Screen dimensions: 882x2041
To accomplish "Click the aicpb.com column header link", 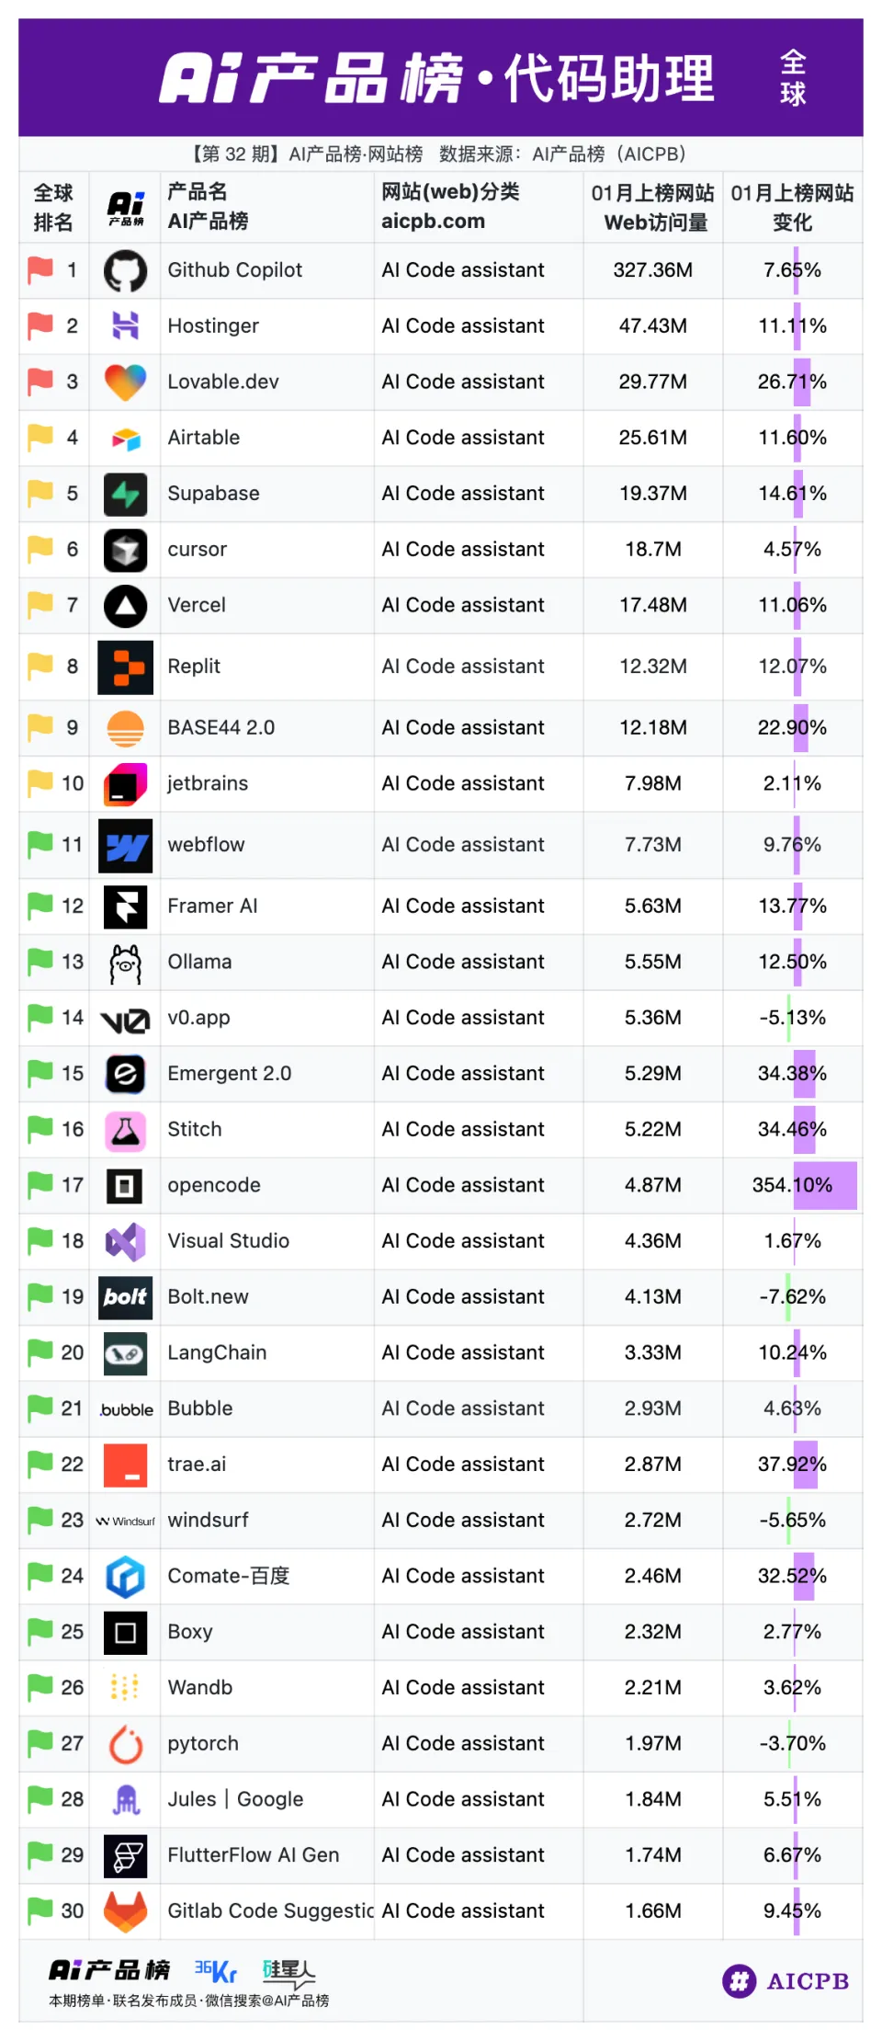I will click(433, 222).
